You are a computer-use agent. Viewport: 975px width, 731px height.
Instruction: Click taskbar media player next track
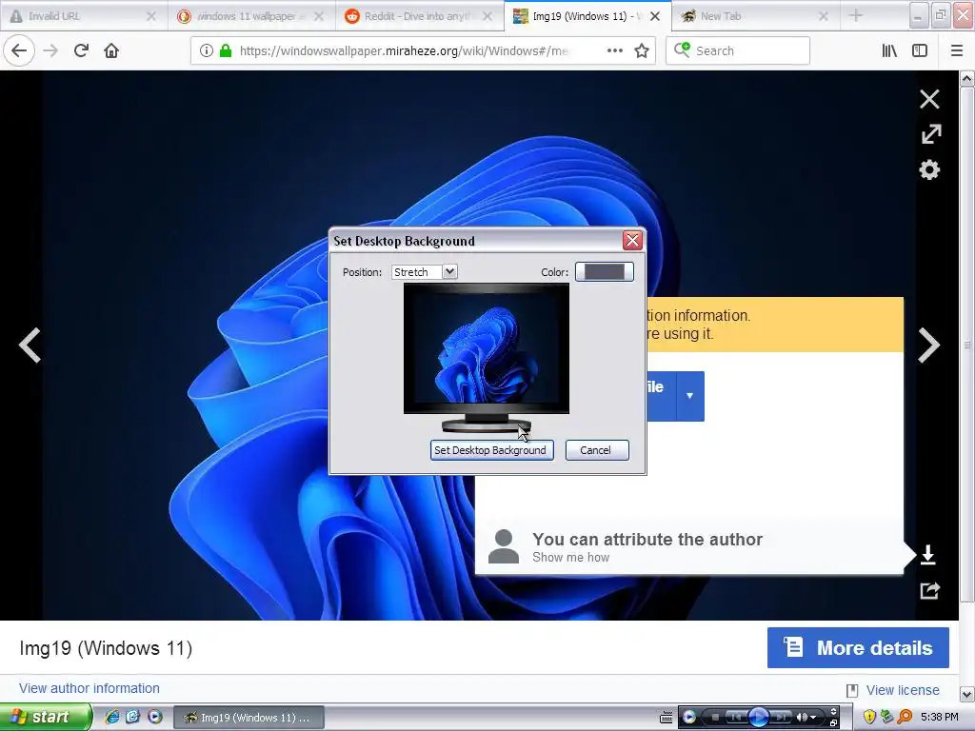point(781,718)
